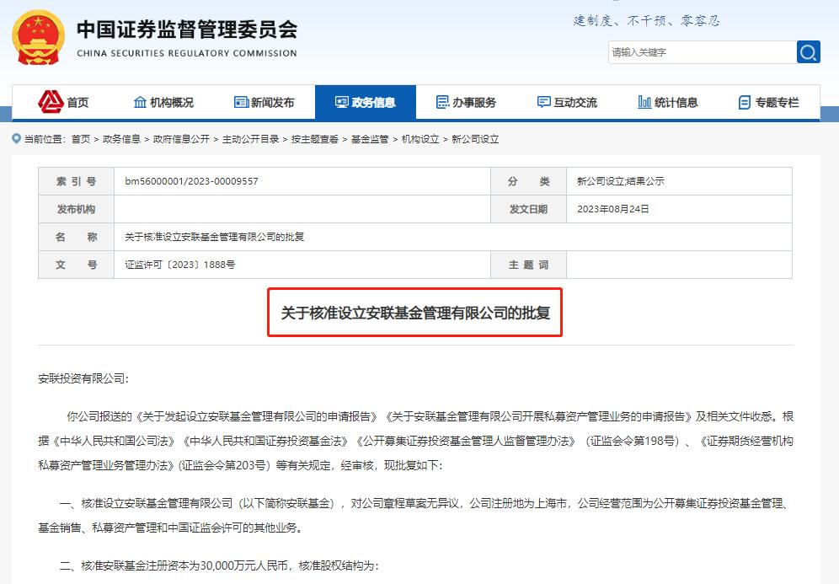839x584 pixels.
Task: Go to 主动公开目录 in breadcrumb
Action: point(250,139)
